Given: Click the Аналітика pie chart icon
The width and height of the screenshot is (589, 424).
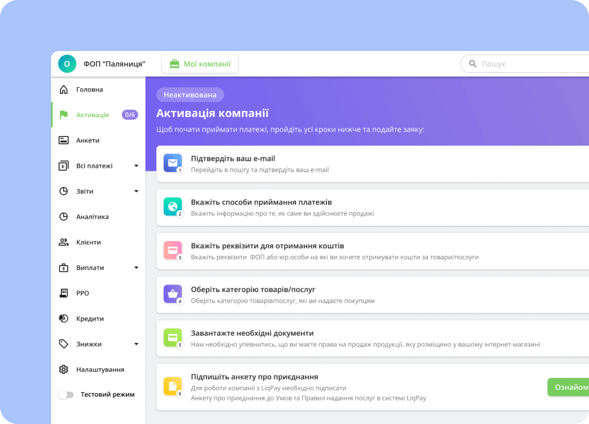Looking at the screenshot, I should tap(63, 217).
